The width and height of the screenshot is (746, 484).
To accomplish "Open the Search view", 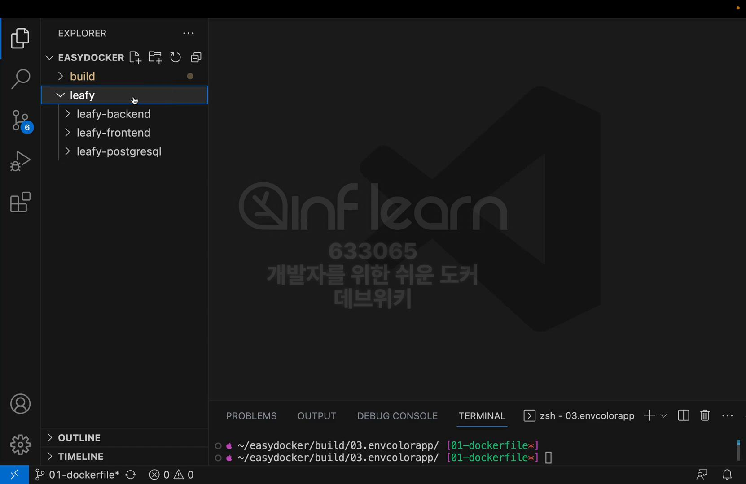I will [x=20, y=79].
